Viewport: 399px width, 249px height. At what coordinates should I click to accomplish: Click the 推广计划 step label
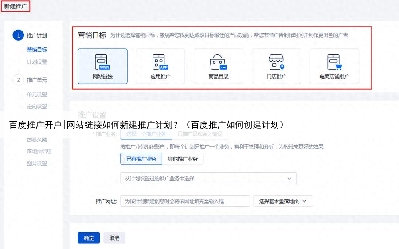click(37, 35)
